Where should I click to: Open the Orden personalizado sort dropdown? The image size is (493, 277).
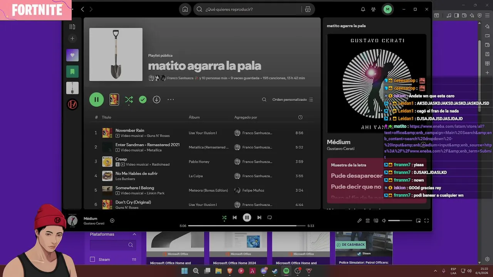293,100
